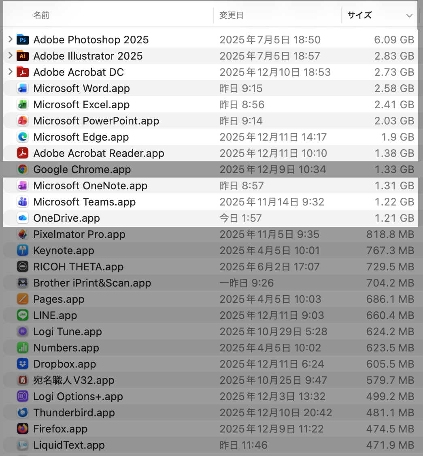Sort list by 名前 column header
The height and width of the screenshot is (456, 423).
41,15
